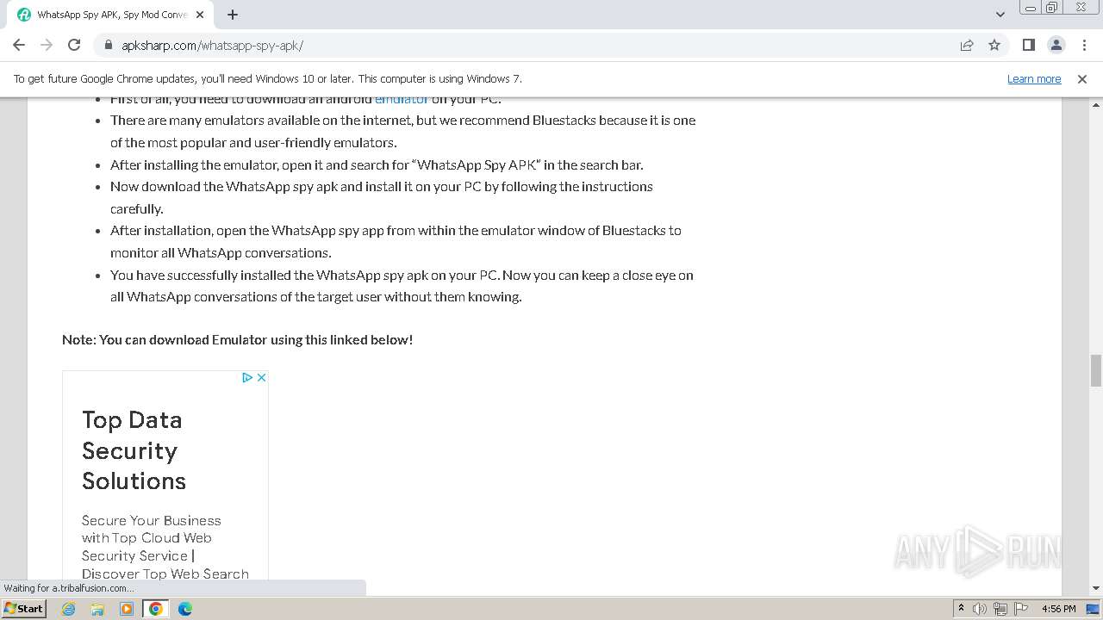Viewport: 1103px width, 620px height.
Task: Click the note about downloading Emulator
Action: click(237, 339)
